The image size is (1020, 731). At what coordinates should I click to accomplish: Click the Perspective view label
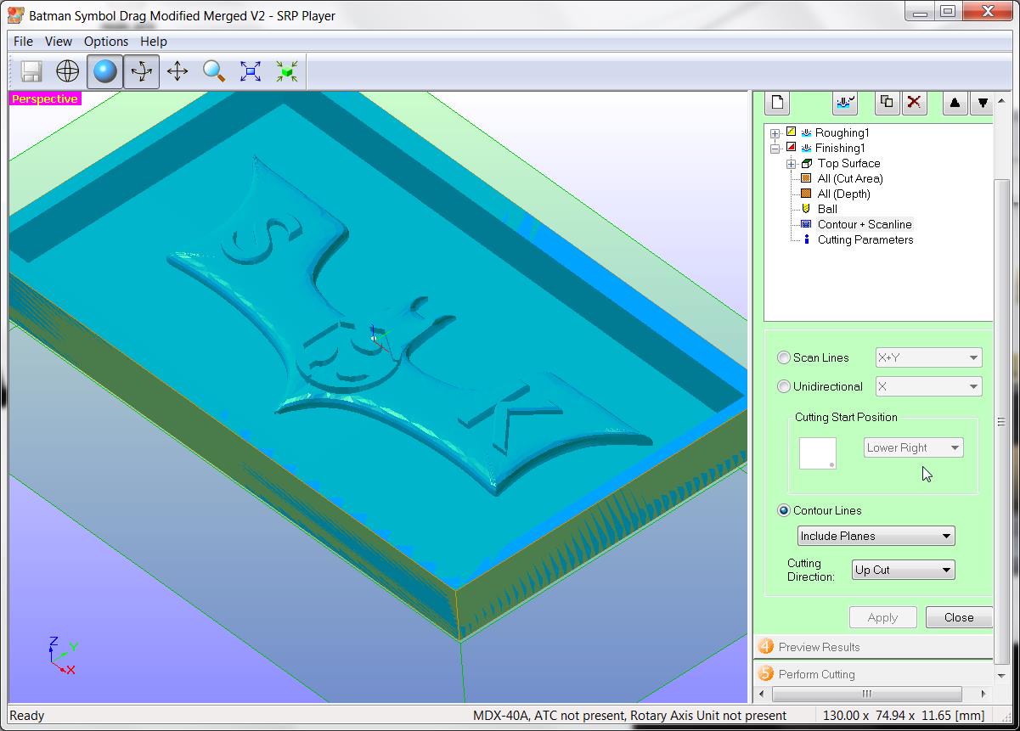tap(44, 98)
